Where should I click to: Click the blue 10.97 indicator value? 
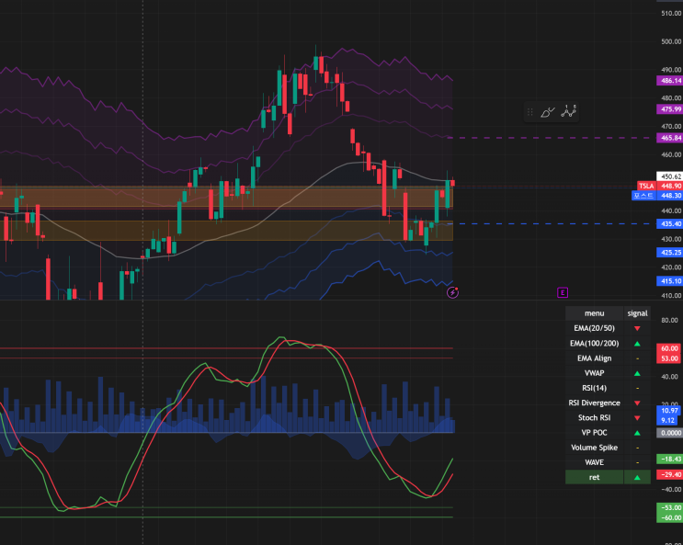[669, 411]
